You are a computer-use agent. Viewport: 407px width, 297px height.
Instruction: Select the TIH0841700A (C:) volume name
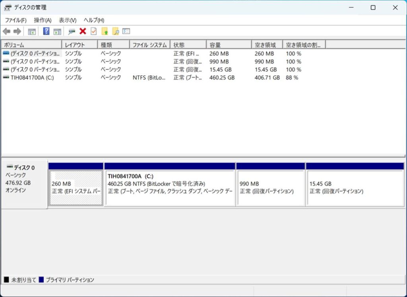[32, 78]
